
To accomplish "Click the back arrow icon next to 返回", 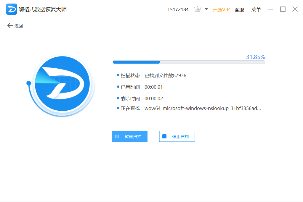I will 10,25.
